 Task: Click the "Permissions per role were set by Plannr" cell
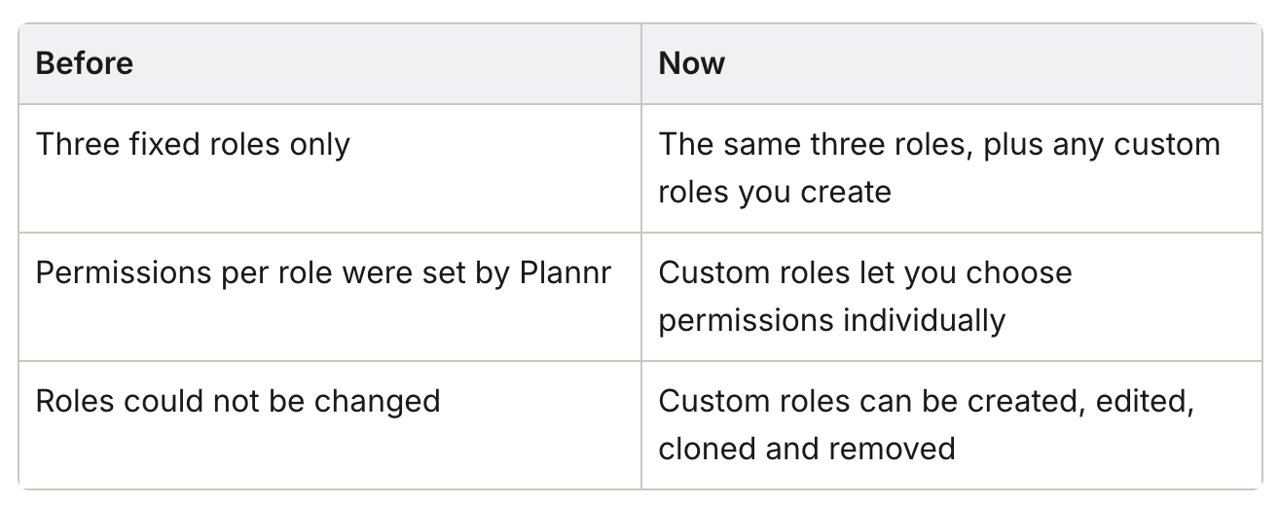[x=330, y=297]
